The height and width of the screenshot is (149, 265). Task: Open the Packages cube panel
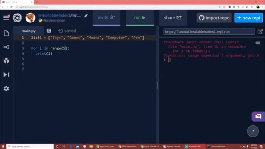[x=6, y=61]
